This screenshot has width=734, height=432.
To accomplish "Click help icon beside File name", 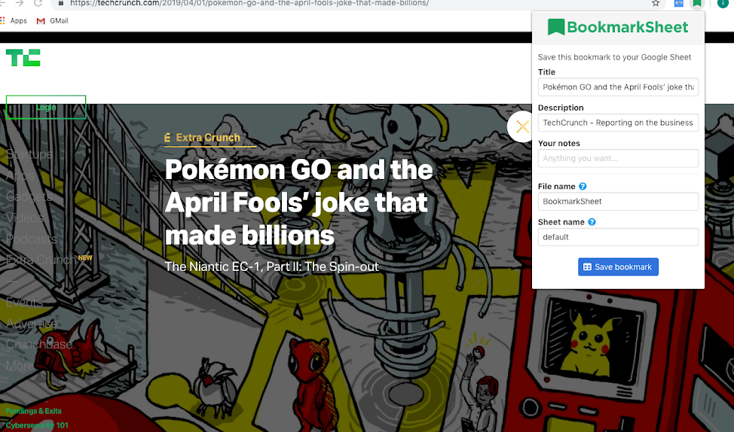I will tap(583, 186).
